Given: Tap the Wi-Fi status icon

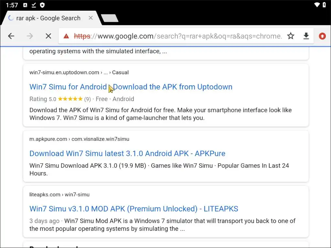Looking at the screenshot, I should coord(317,5).
